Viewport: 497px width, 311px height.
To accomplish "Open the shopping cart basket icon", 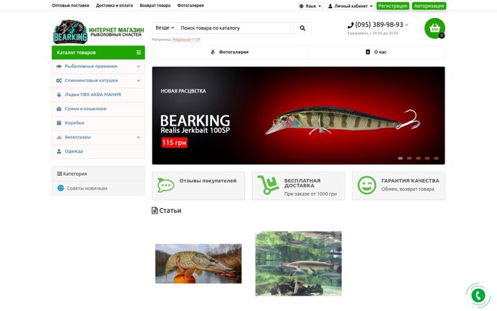I will 435,28.
